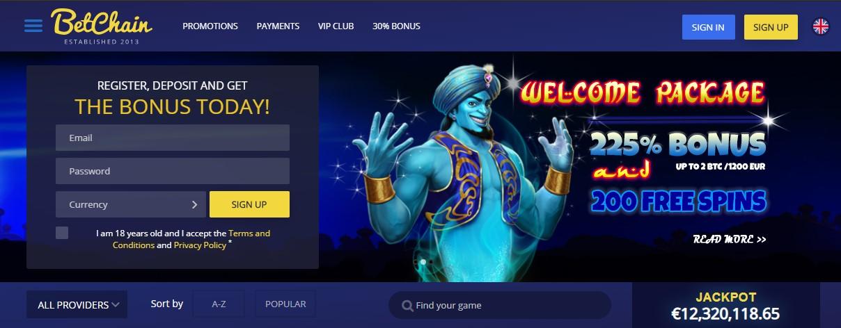Open the VIP Club menu item
841x328 pixels.
coord(336,26)
